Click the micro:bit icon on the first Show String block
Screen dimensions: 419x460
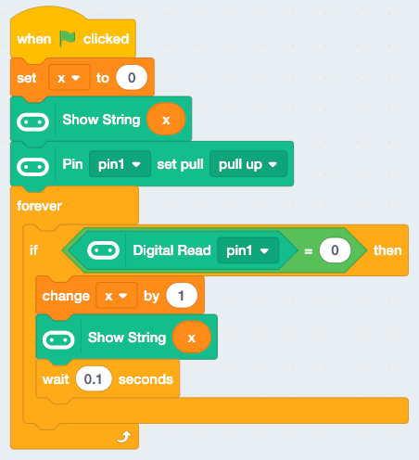click(32, 122)
